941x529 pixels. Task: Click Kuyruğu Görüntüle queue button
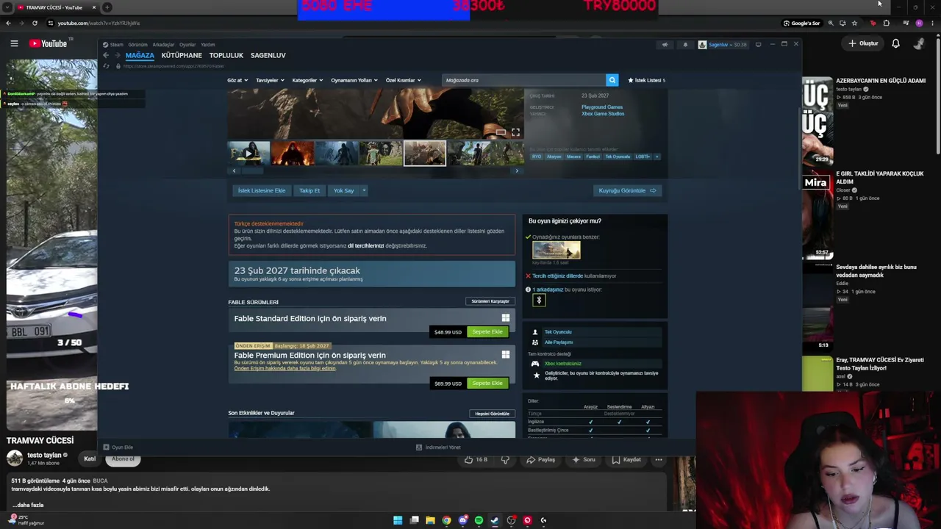[627, 190]
